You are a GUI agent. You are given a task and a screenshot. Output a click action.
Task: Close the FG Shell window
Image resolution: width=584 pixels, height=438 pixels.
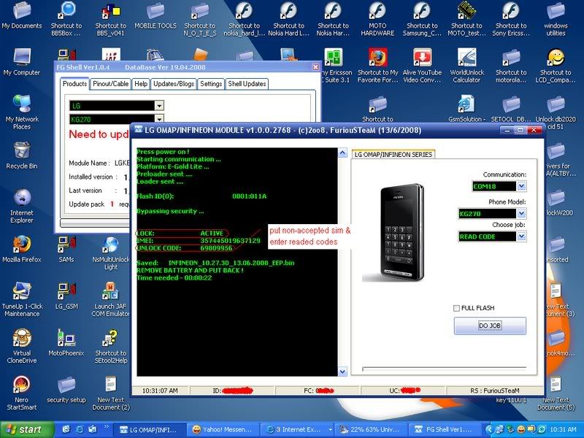click(315, 67)
